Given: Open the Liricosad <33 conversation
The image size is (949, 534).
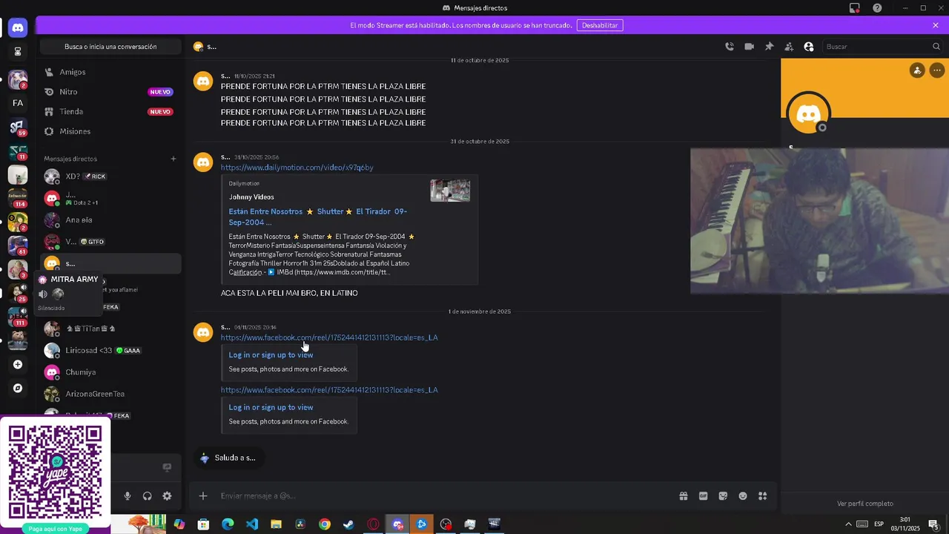Looking at the screenshot, I should point(110,350).
